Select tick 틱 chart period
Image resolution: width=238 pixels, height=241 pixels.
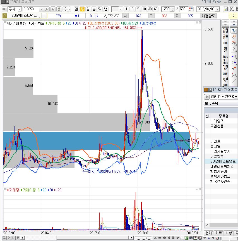100,9
